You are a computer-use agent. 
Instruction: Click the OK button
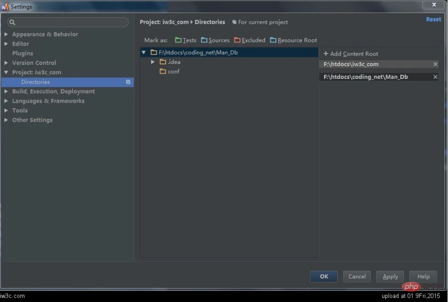[324, 277]
